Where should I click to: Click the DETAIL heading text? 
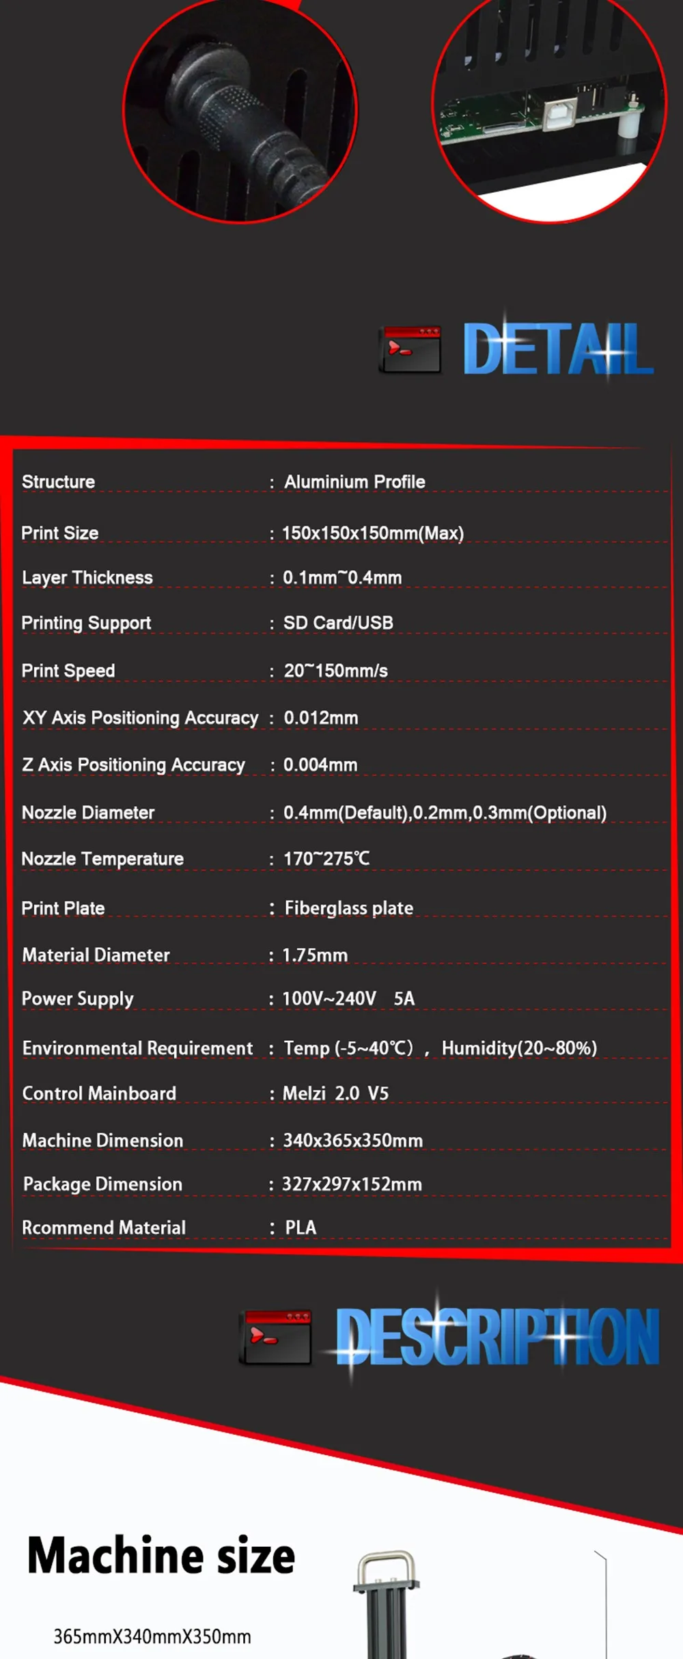(558, 349)
